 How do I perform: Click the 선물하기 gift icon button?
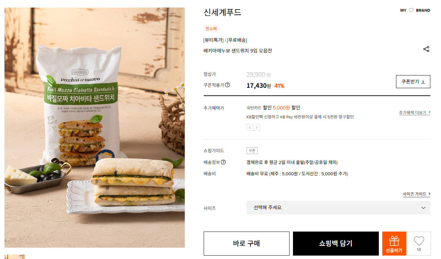tap(394, 244)
